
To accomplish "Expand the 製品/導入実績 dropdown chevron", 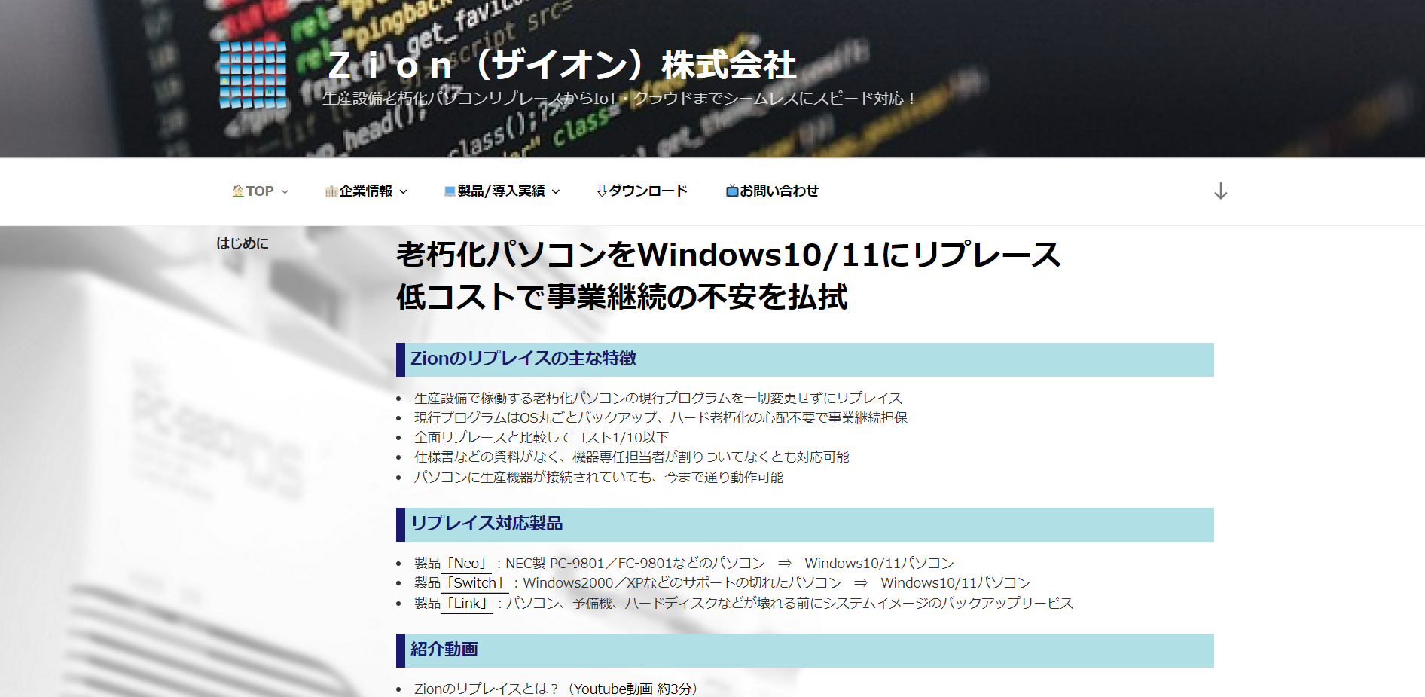I will [556, 192].
